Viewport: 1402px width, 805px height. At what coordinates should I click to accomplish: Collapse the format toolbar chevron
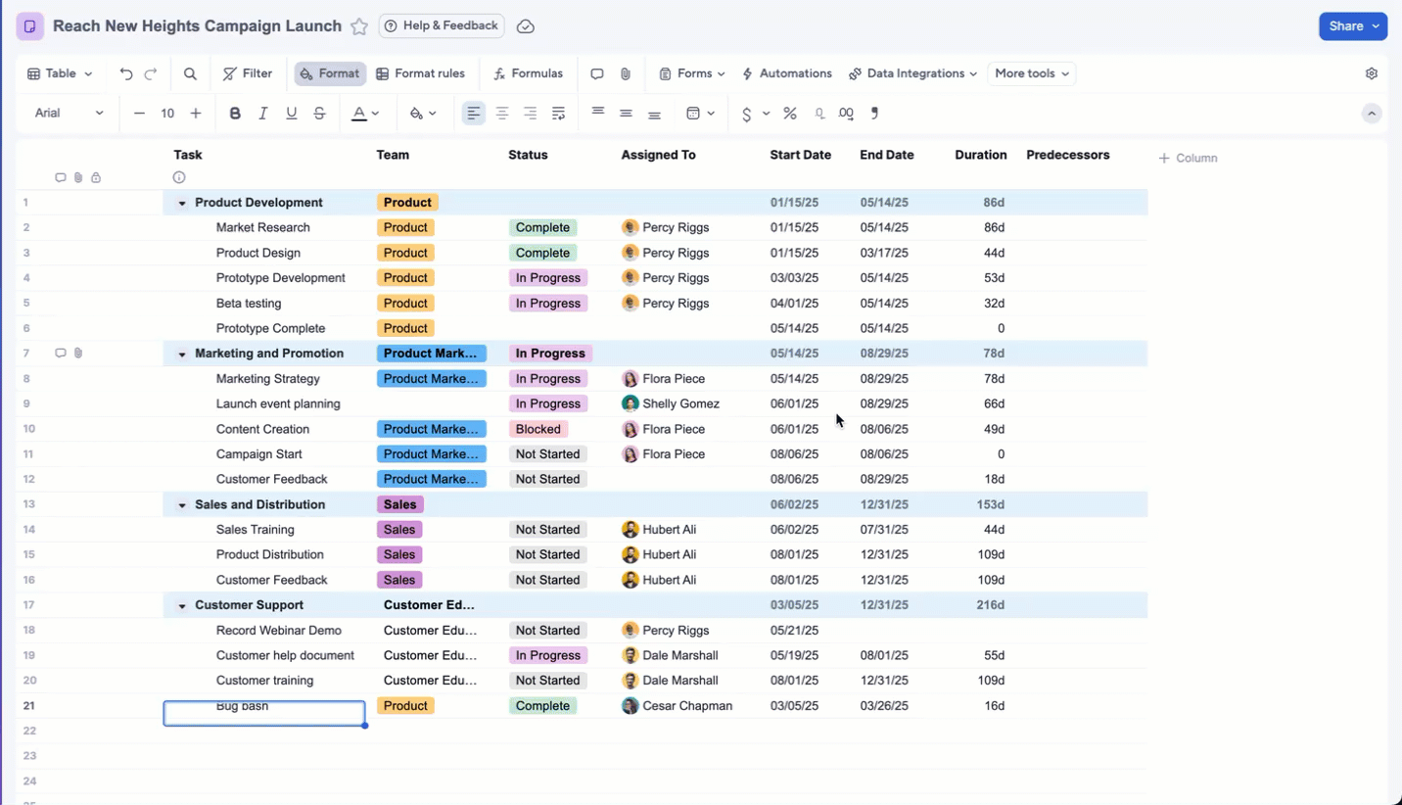point(1372,114)
